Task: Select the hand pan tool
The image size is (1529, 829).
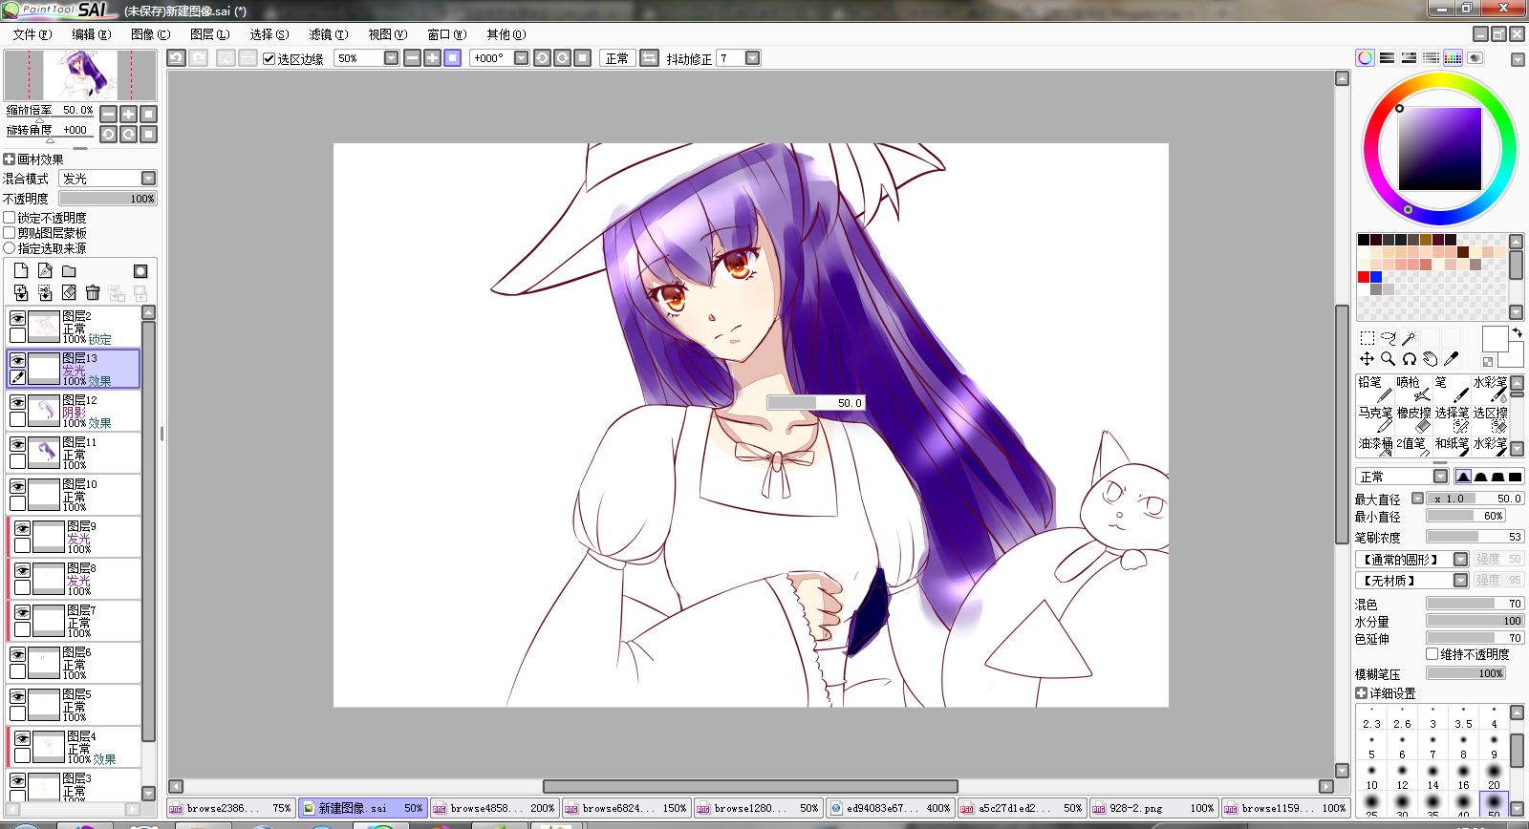Action: pos(1431,359)
